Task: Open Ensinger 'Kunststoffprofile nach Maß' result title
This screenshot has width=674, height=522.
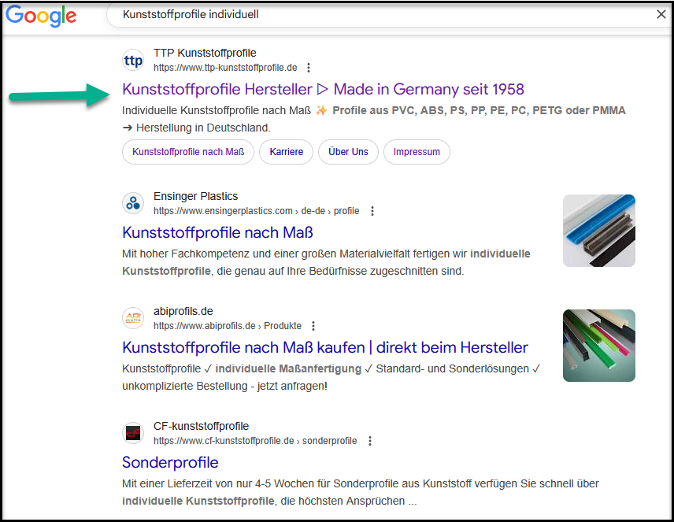Action: (217, 232)
